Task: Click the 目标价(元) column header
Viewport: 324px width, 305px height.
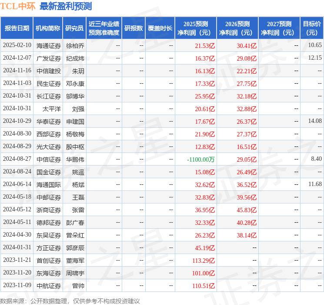Action: click(312, 28)
